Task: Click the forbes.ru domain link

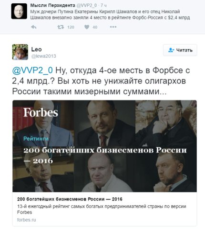Action: tap(27, 220)
